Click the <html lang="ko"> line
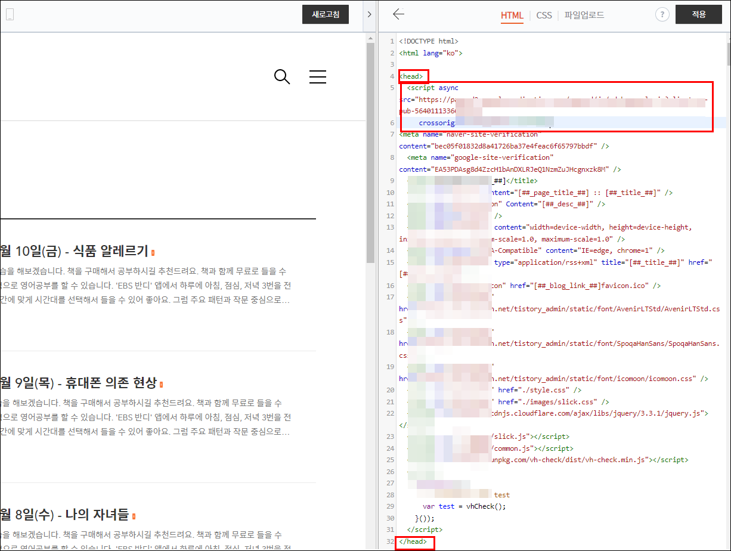Screen dimensions: 731x551 point(431,53)
